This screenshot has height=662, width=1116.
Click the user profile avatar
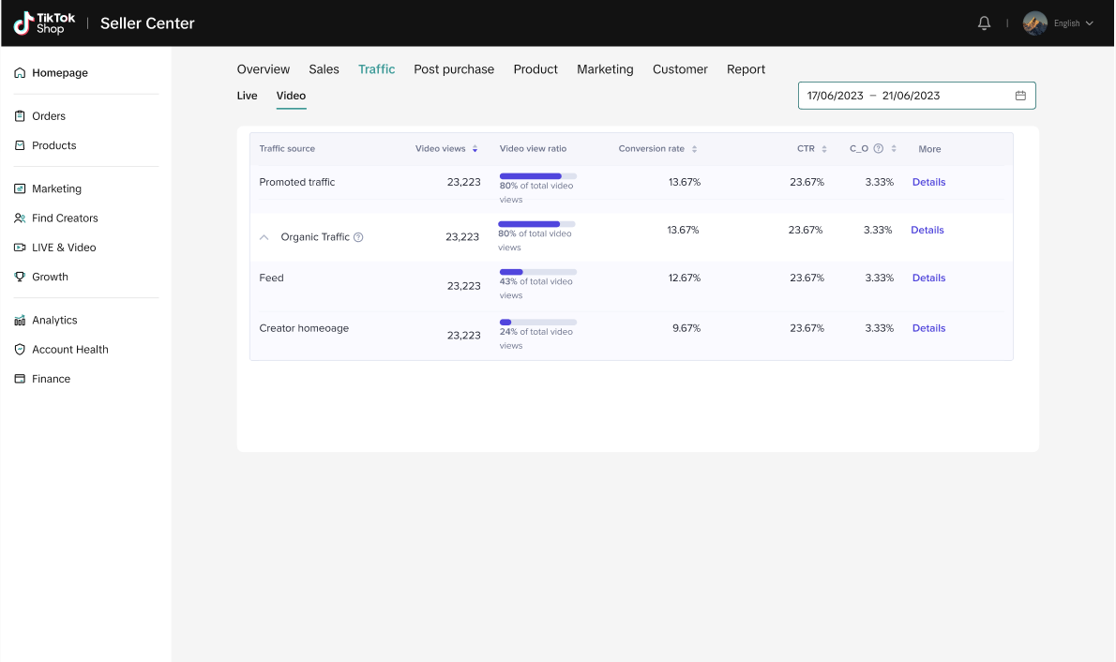[x=1034, y=23]
